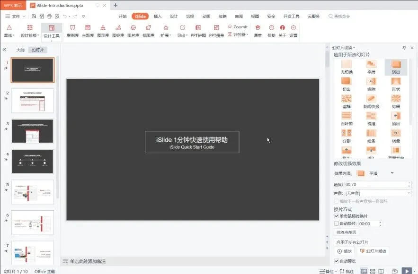Image resolution: width=418 pixels, height=274 pixels.
Task: Select the 分割 split transition
Action: 347,136
